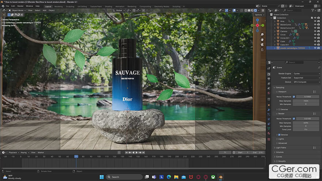Open the Particles properties tab icon
The width and height of the screenshot is (322, 181).
click(x=269, y=114)
